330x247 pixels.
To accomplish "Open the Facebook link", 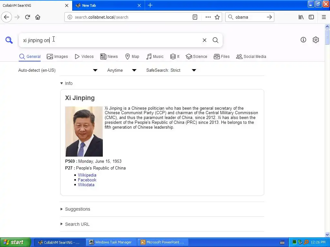I will pos(87,180).
